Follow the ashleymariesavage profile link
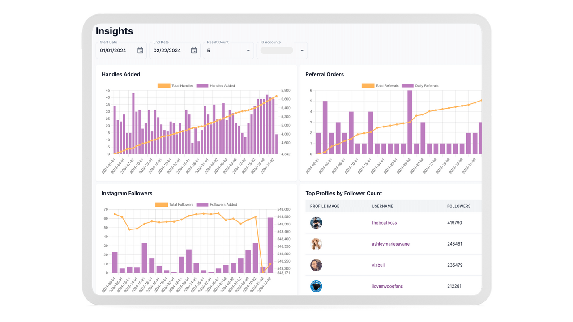 pos(390,244)
